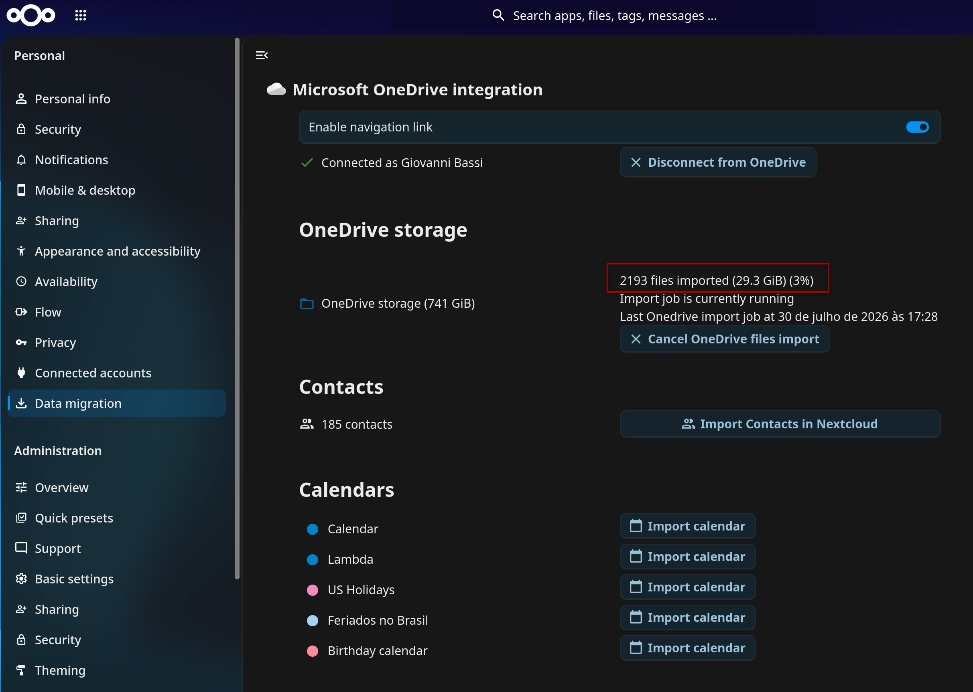Screen dimensions: 973x692
Task: Disconnect from OneDrive
Action: tap(718, 162)
